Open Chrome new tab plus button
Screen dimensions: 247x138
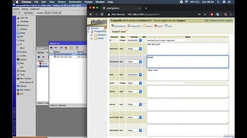pos(146,8)
